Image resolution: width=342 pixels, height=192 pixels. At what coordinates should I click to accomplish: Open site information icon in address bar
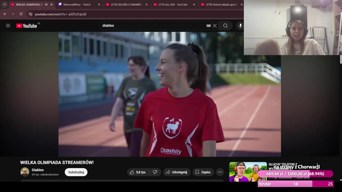pos(30,14)
